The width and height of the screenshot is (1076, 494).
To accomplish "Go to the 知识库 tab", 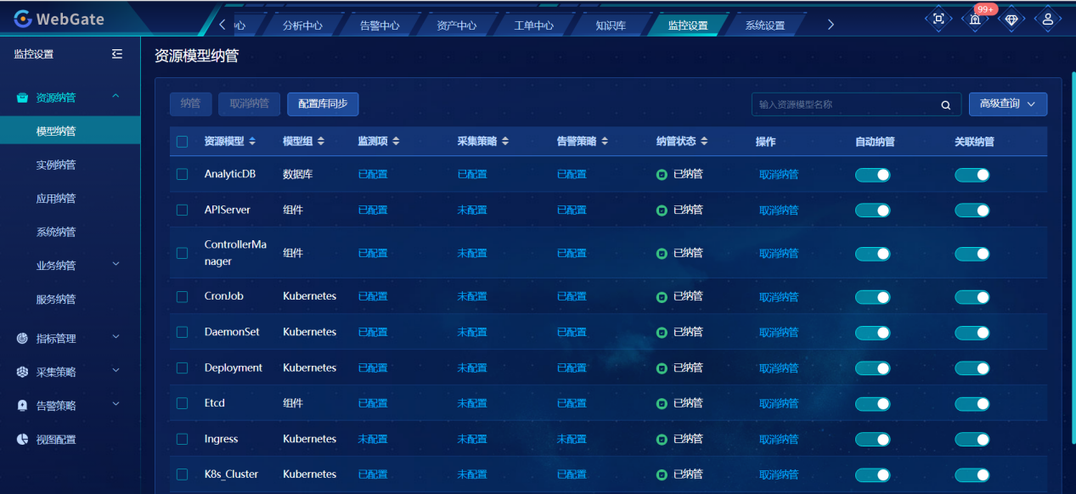I will pos(611,25).
